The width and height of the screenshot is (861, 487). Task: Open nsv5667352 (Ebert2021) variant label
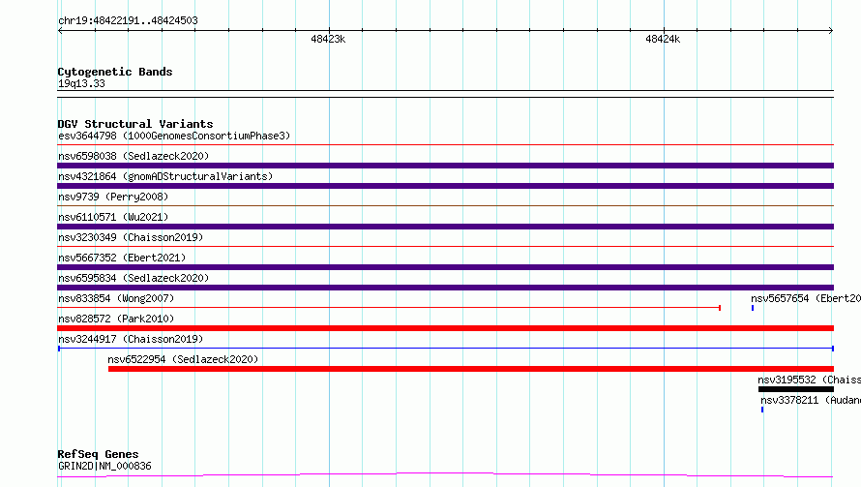[x=122, y=258]
